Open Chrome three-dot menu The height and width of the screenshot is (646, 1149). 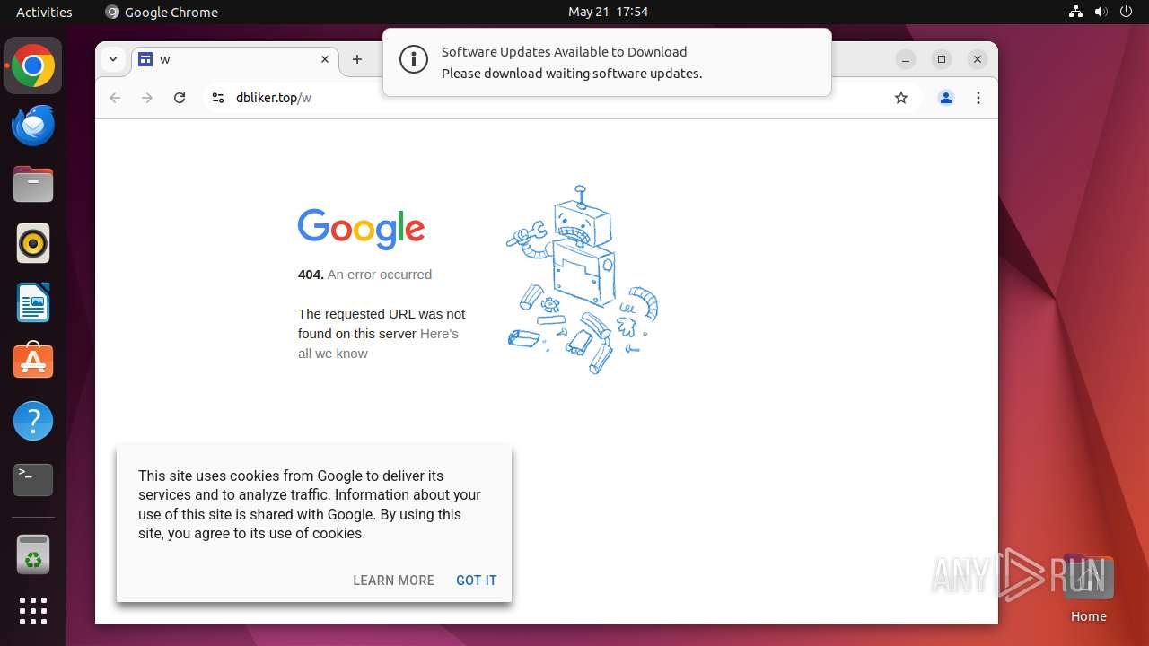(978, 98)
